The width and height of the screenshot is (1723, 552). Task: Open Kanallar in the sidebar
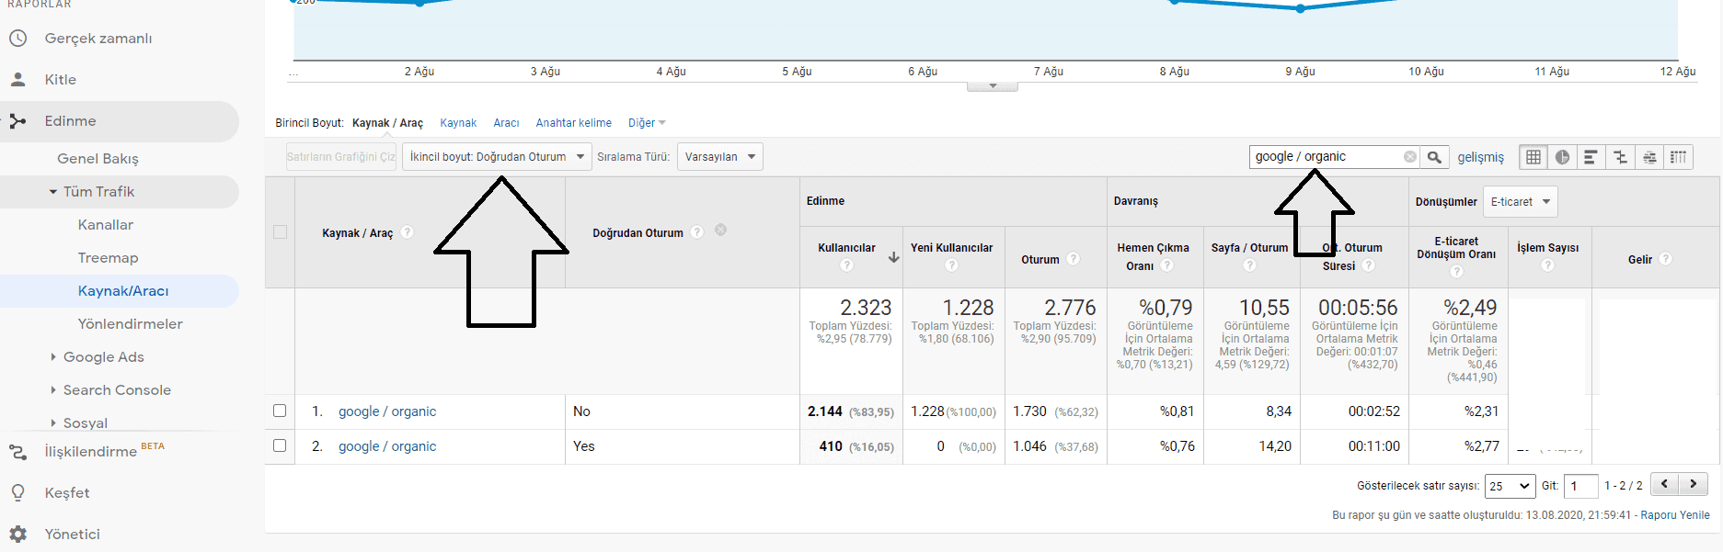[x=106, y=225]
